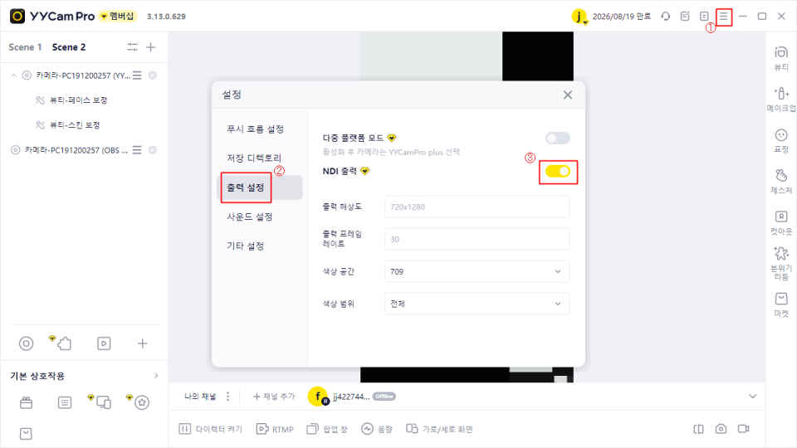Enable the 다중 플랫폼 모드 toggle
Viewport: 797px width, 448px height.
click(558, 139)
